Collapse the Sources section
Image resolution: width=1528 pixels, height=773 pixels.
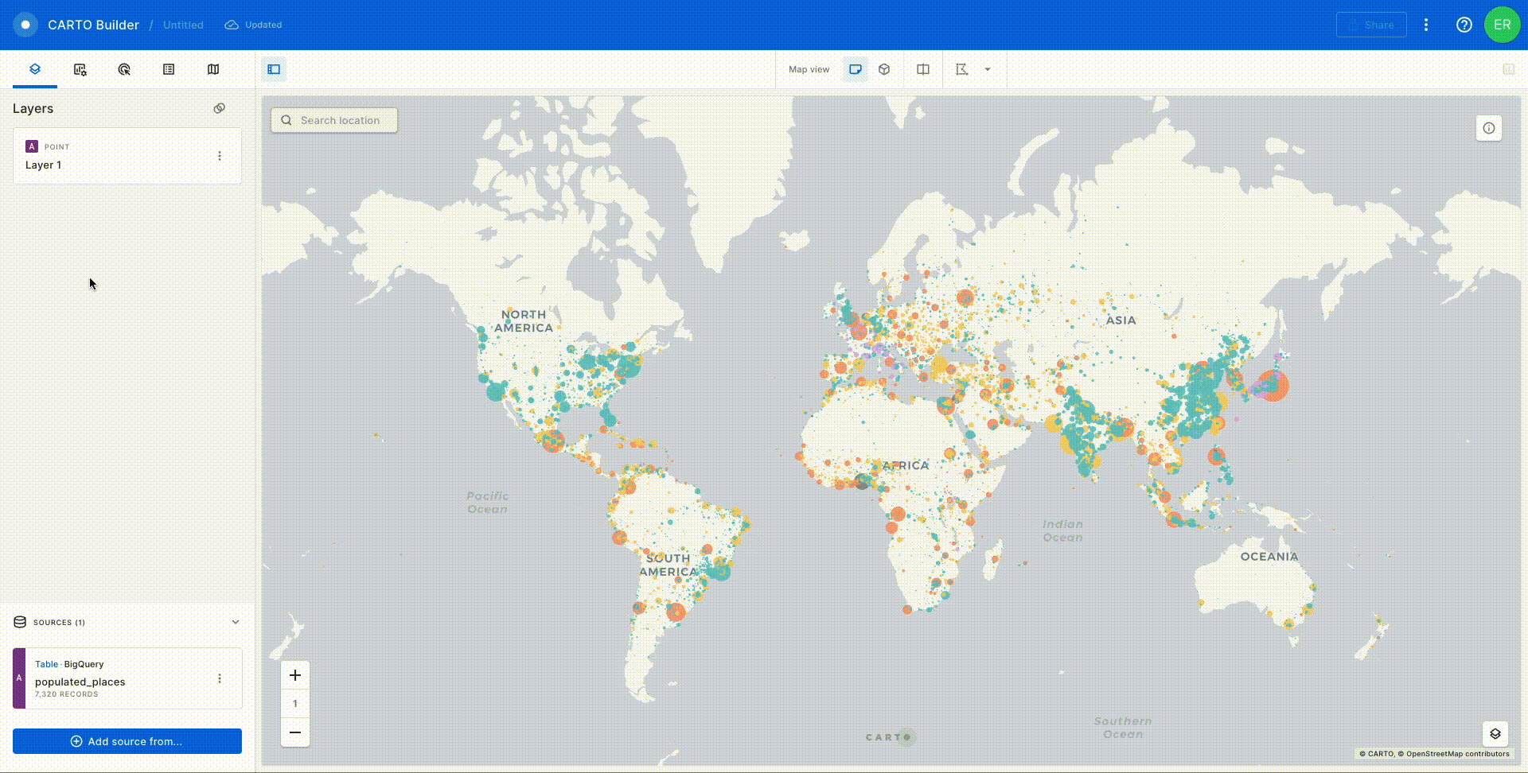(236, 622)
